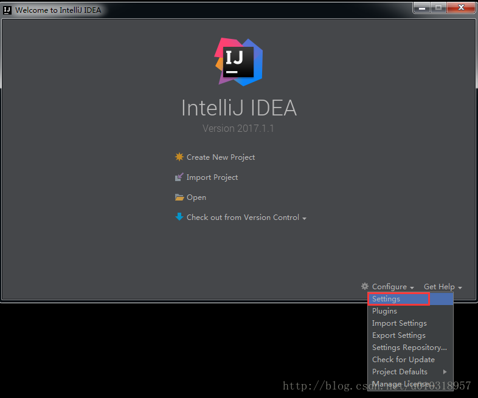Close the Welcome to IntelliJ IDEA window
This screenshot has height=398, width=478.
tap(461, 8)
